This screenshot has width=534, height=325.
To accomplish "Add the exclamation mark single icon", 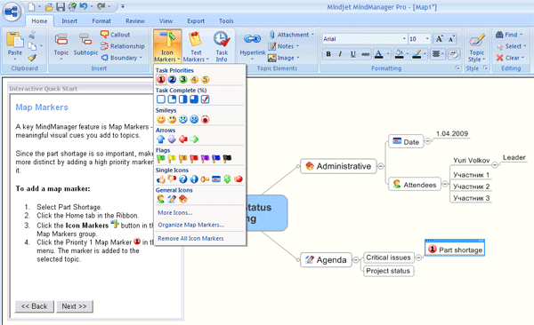I will point(194,179).
